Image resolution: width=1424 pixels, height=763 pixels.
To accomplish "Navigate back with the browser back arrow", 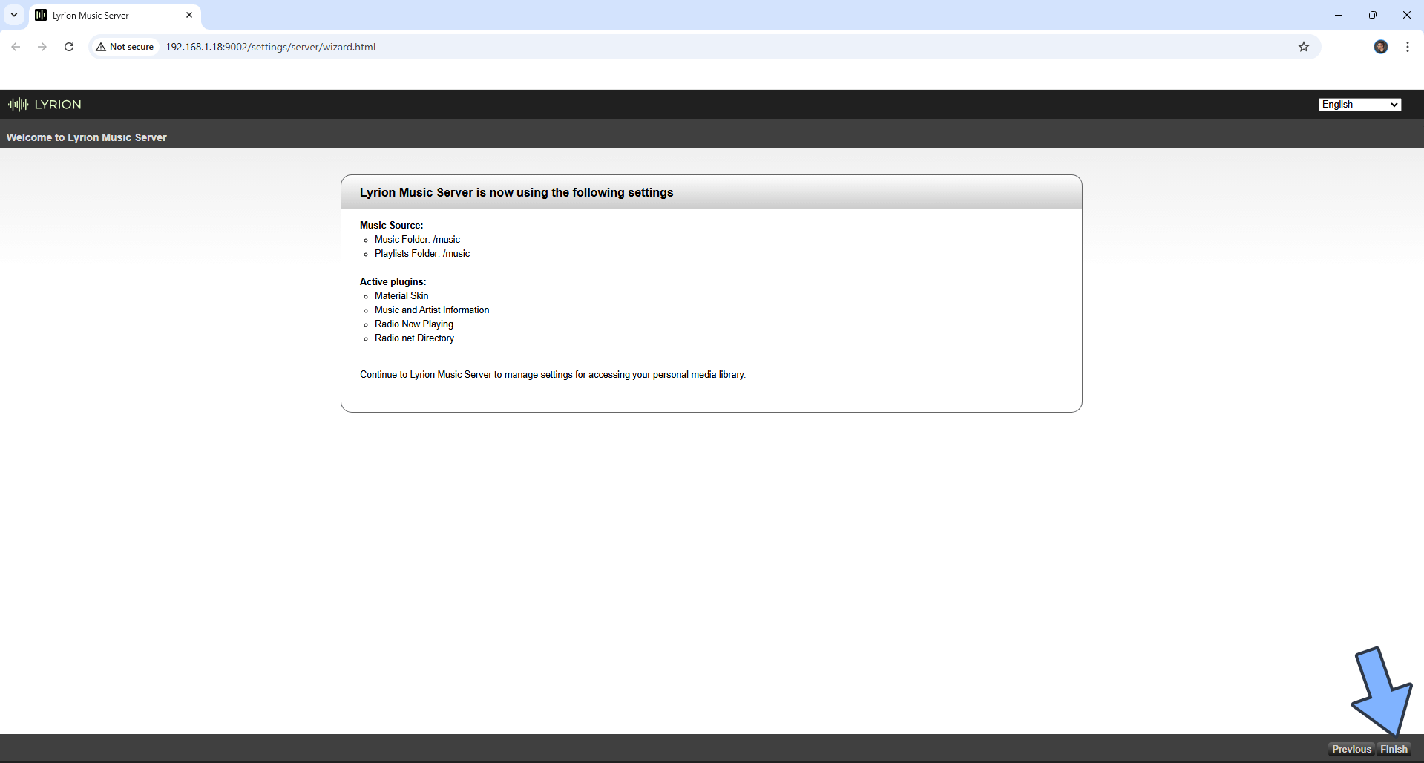I will click(x=16, y=47).
